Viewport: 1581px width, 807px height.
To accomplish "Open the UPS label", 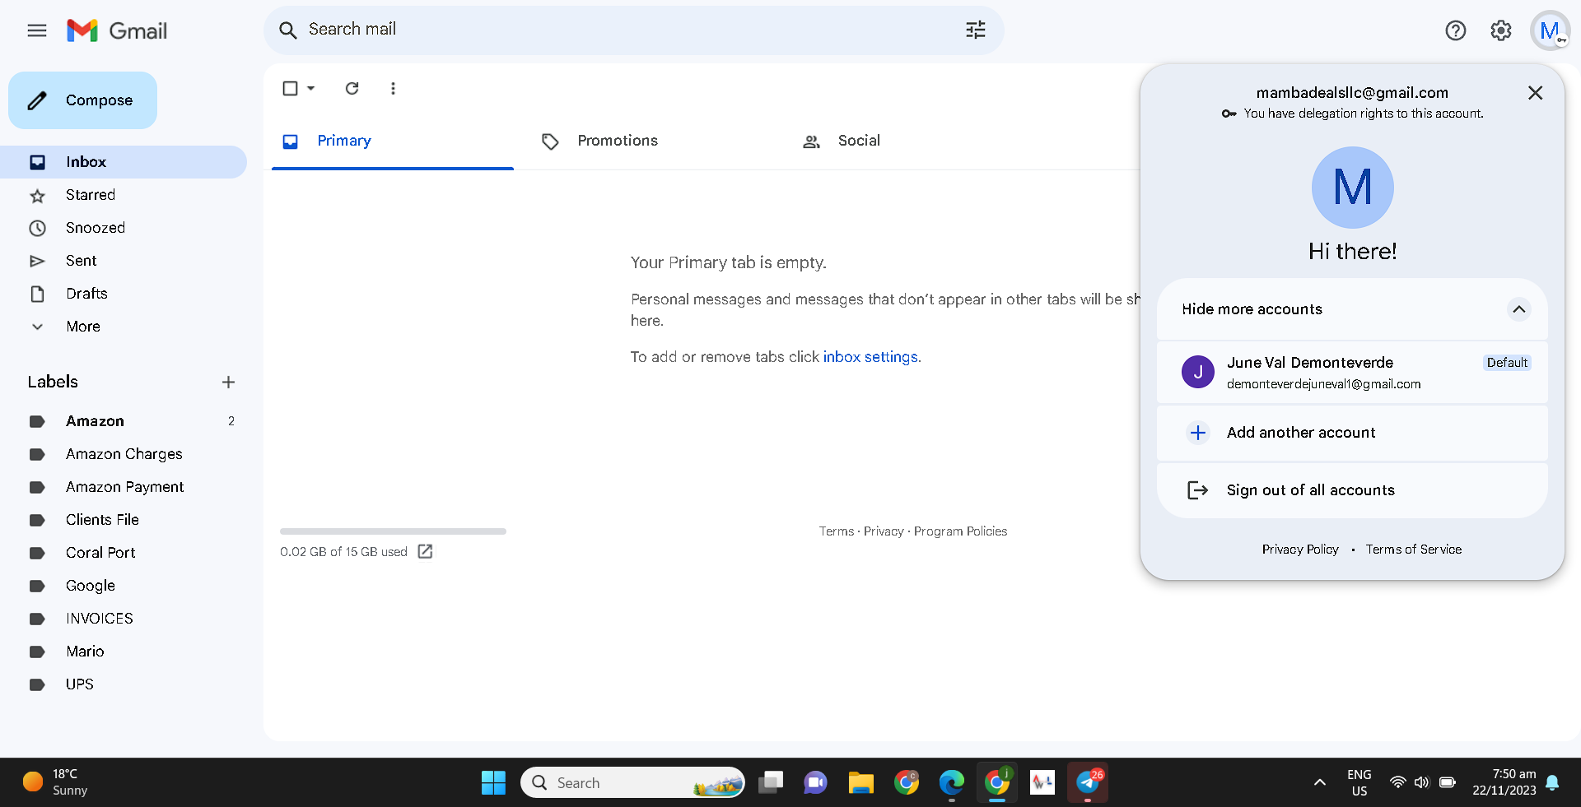I will coord(124,684).
